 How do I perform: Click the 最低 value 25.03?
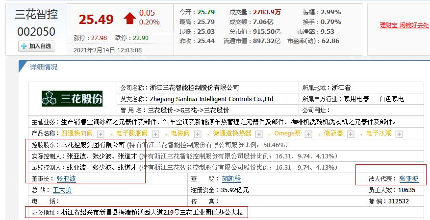[206, 31]
